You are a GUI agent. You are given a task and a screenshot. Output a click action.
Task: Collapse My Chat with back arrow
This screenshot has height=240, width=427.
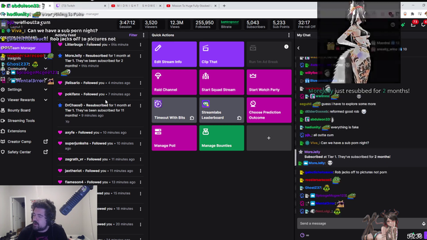tap(298, 48)
